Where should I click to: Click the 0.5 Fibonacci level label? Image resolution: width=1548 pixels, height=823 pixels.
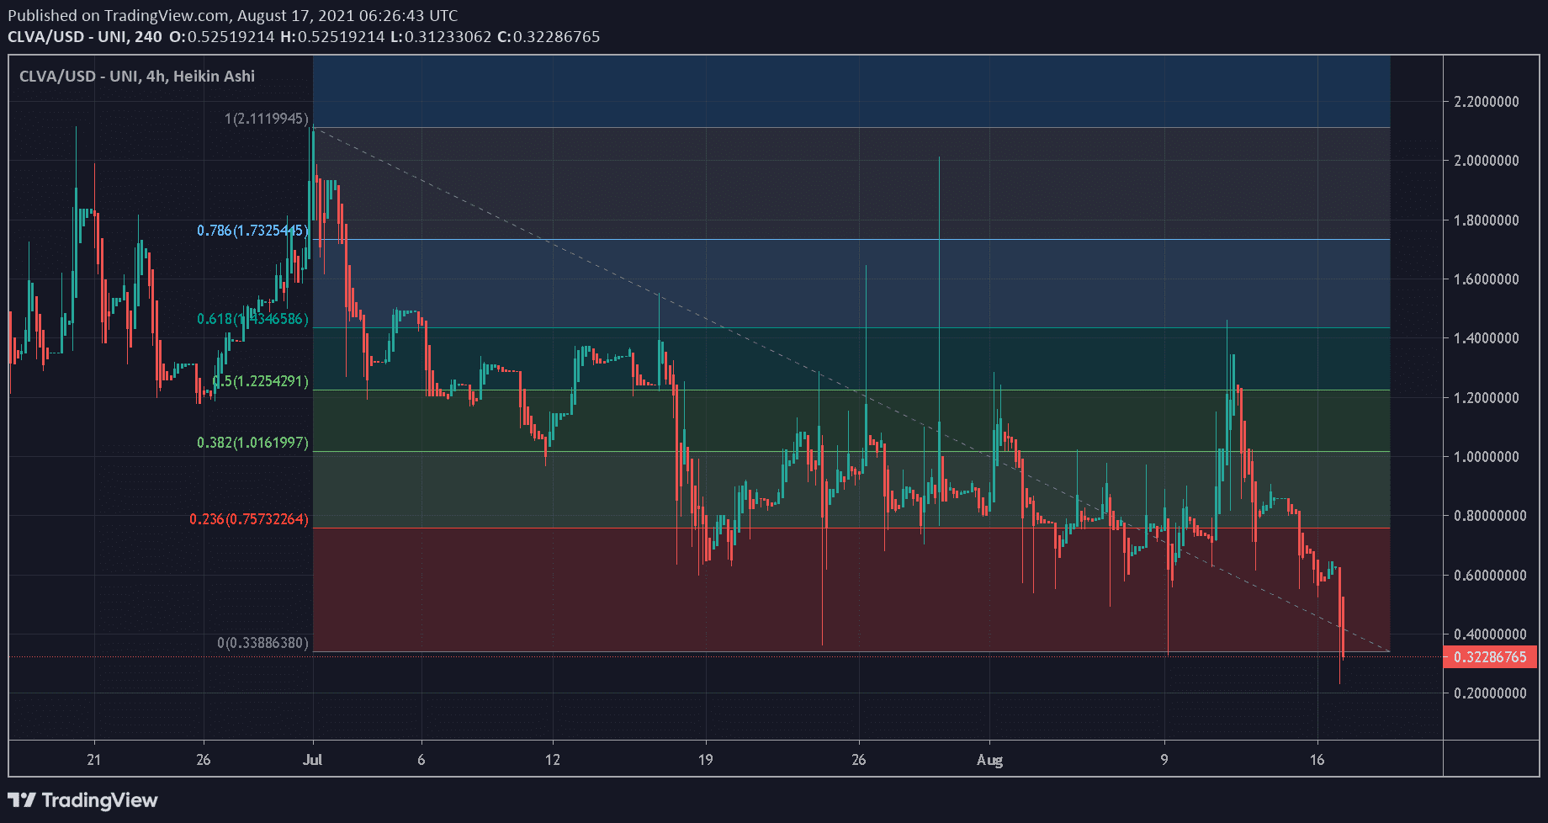click(x=261, y=381)
